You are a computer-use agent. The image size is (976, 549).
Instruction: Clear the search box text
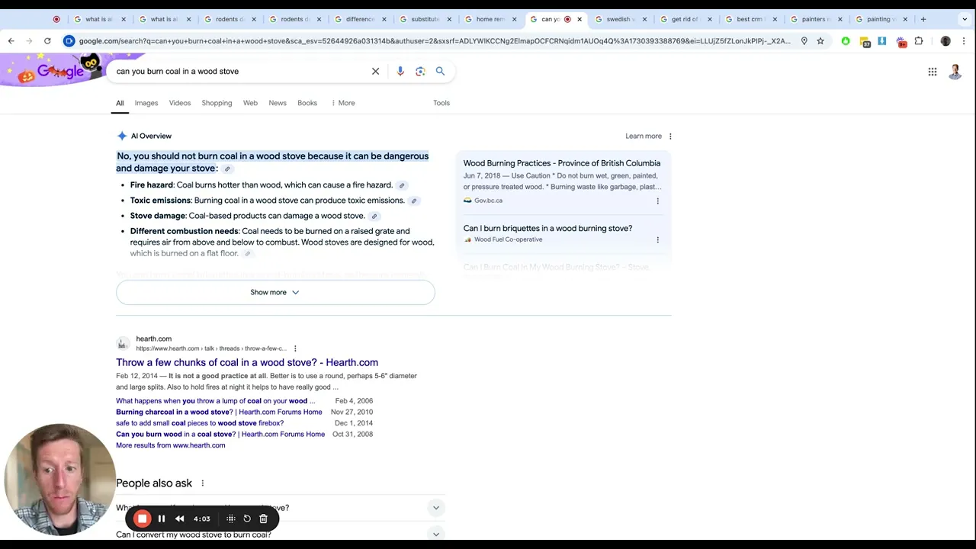375,71
